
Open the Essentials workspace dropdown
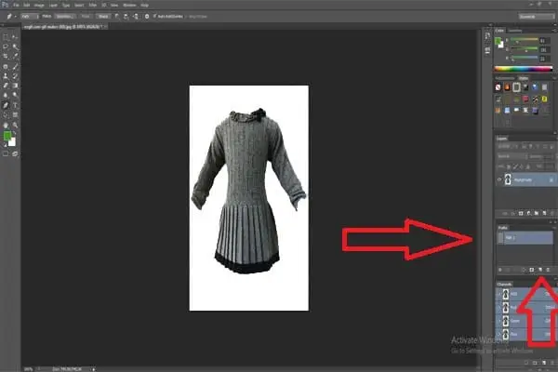pos(536,17)
